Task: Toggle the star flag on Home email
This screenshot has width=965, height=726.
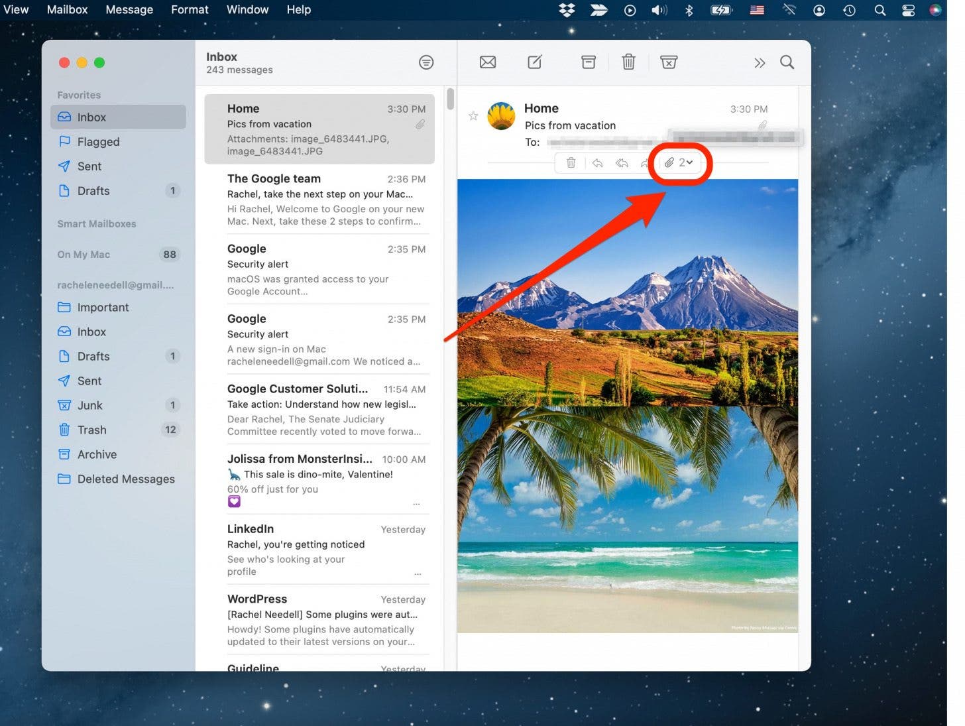Action: coord(473,117)
